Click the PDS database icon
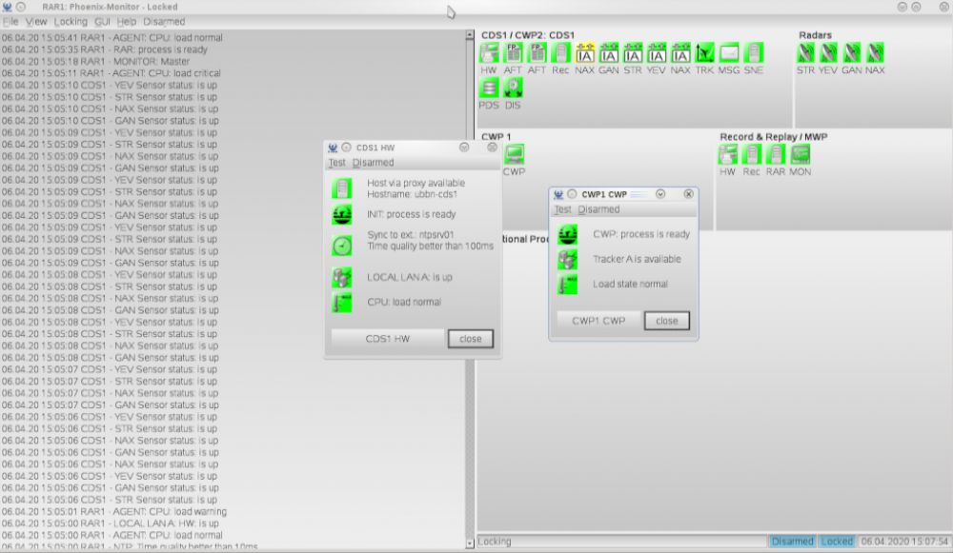The width and height of the screenshot is (953, 553). coord(489,89)
